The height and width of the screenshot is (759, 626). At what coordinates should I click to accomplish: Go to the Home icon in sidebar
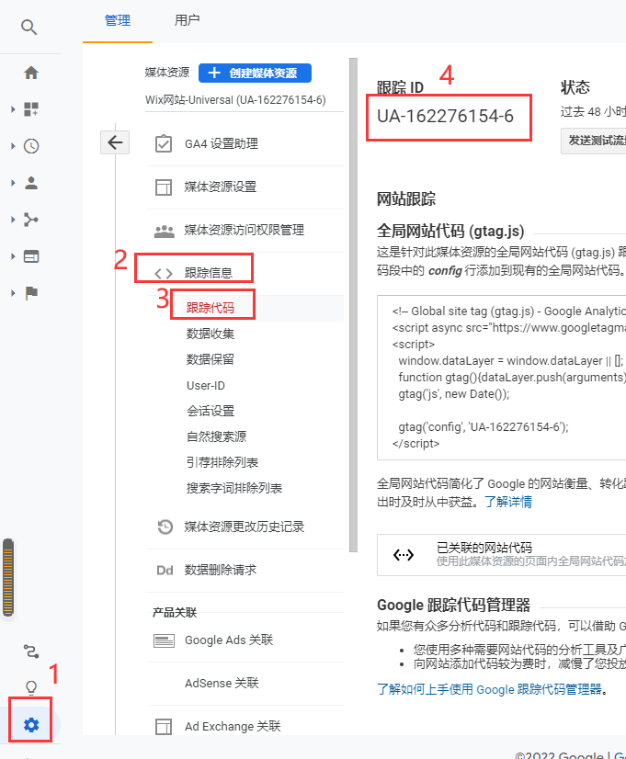(31, 73)
